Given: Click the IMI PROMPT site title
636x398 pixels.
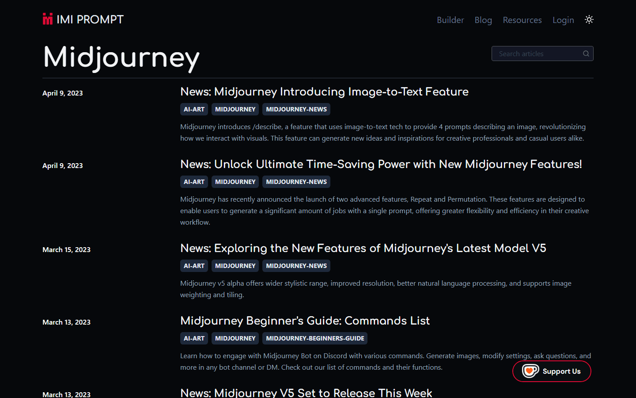Looking at the screenshot, I should click(x=90, y=19).
